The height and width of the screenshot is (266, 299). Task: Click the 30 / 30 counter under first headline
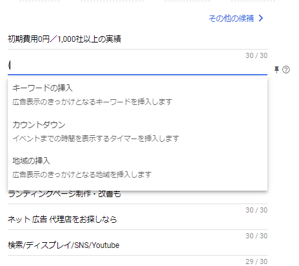point(256,55)
